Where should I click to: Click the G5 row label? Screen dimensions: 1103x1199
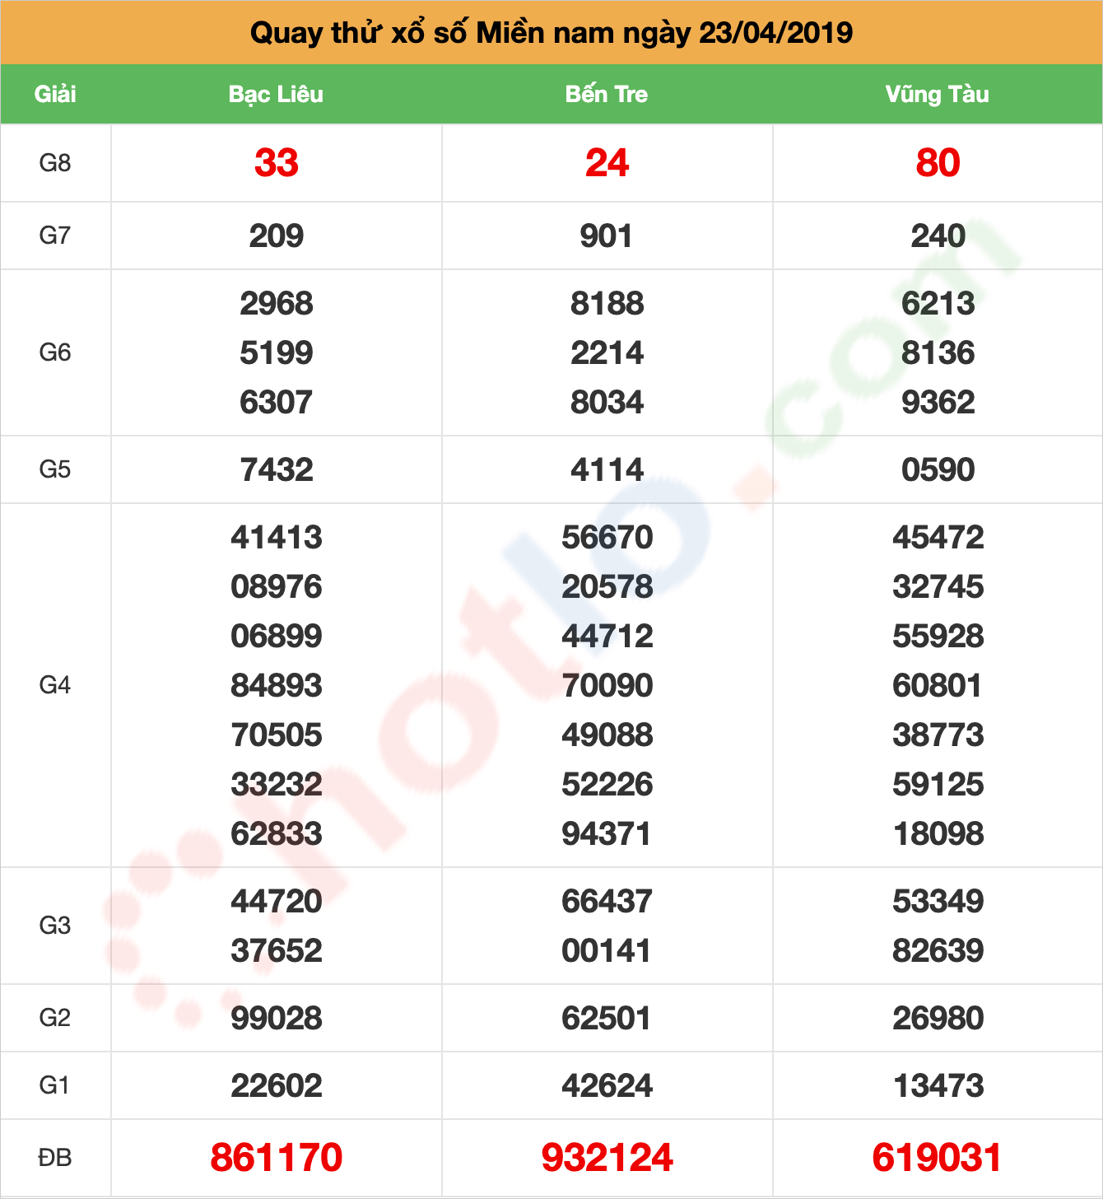point(55,469)
